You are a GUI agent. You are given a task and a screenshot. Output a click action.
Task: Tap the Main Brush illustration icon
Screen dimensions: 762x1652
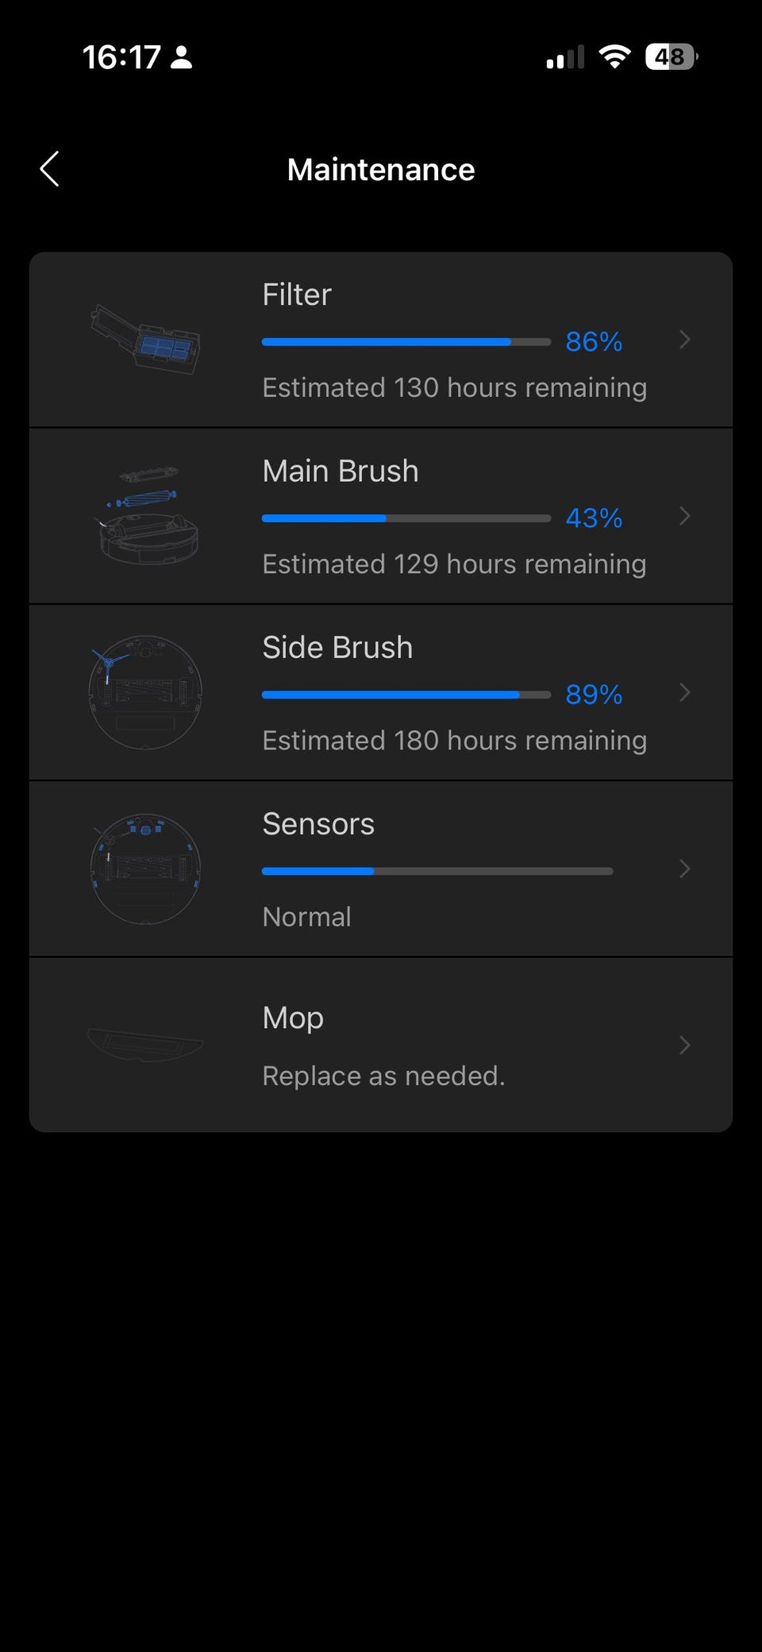click(x=148, y=516)
